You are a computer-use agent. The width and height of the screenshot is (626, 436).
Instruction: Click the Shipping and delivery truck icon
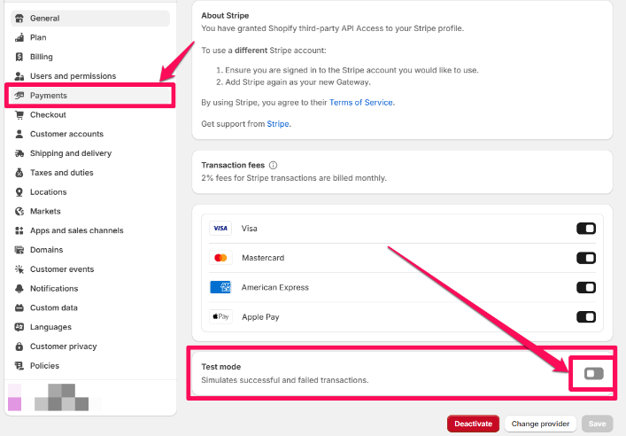[x=19, y=153]
